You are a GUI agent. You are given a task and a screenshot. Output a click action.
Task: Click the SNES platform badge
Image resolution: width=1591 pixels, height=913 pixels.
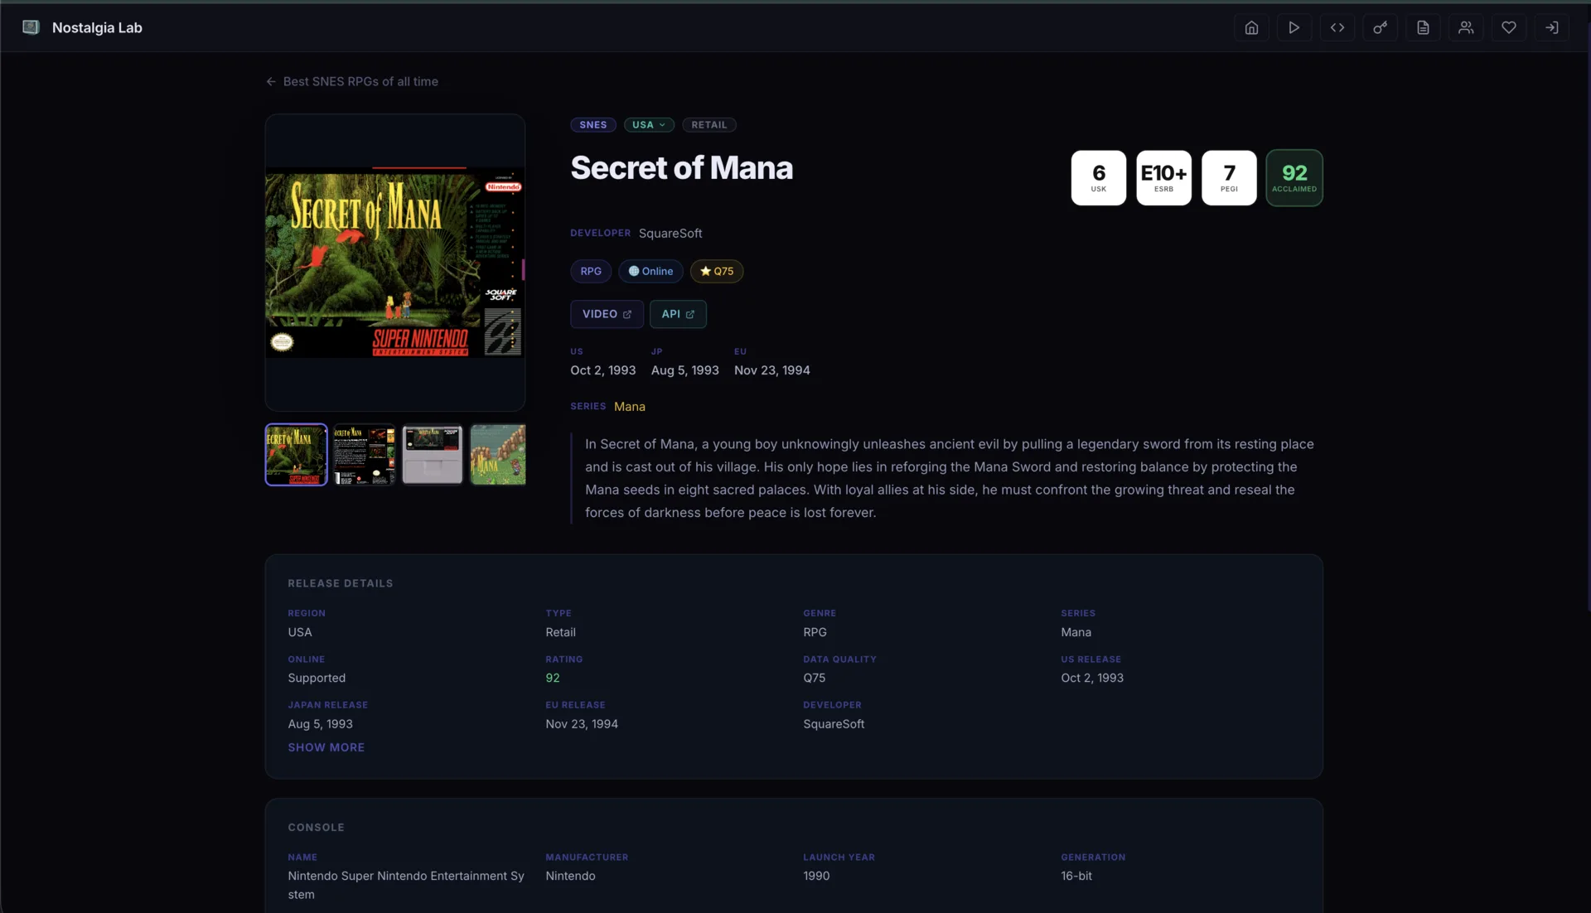(593, 125)
